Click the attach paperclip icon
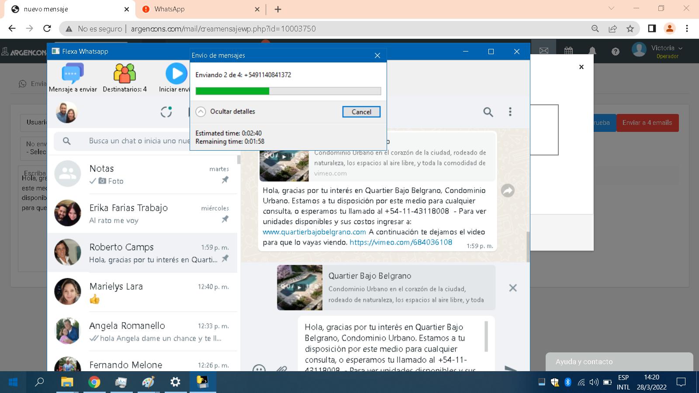The image size is (699, 393). [281, 369]
